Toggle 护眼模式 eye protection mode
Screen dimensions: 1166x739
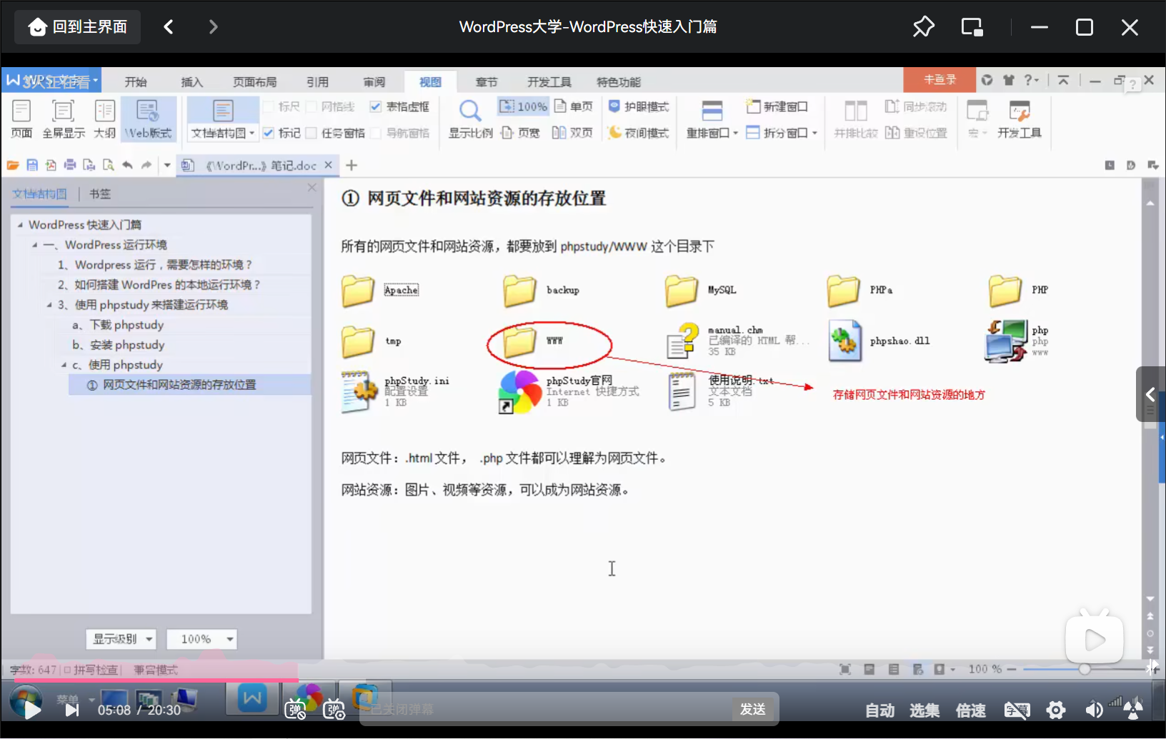click(638, 106)
